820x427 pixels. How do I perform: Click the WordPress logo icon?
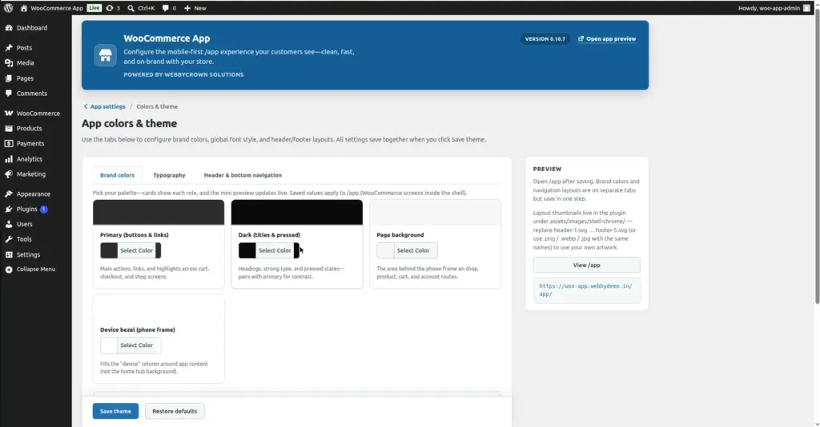(8, 8)
